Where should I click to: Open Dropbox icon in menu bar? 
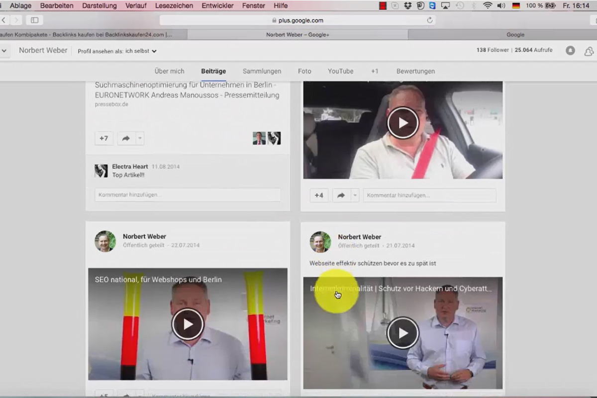pos(408,6)
